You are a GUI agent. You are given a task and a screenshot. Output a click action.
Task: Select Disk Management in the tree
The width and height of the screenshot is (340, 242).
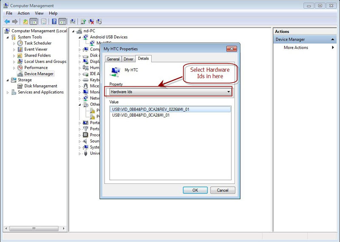click(40, 86)
